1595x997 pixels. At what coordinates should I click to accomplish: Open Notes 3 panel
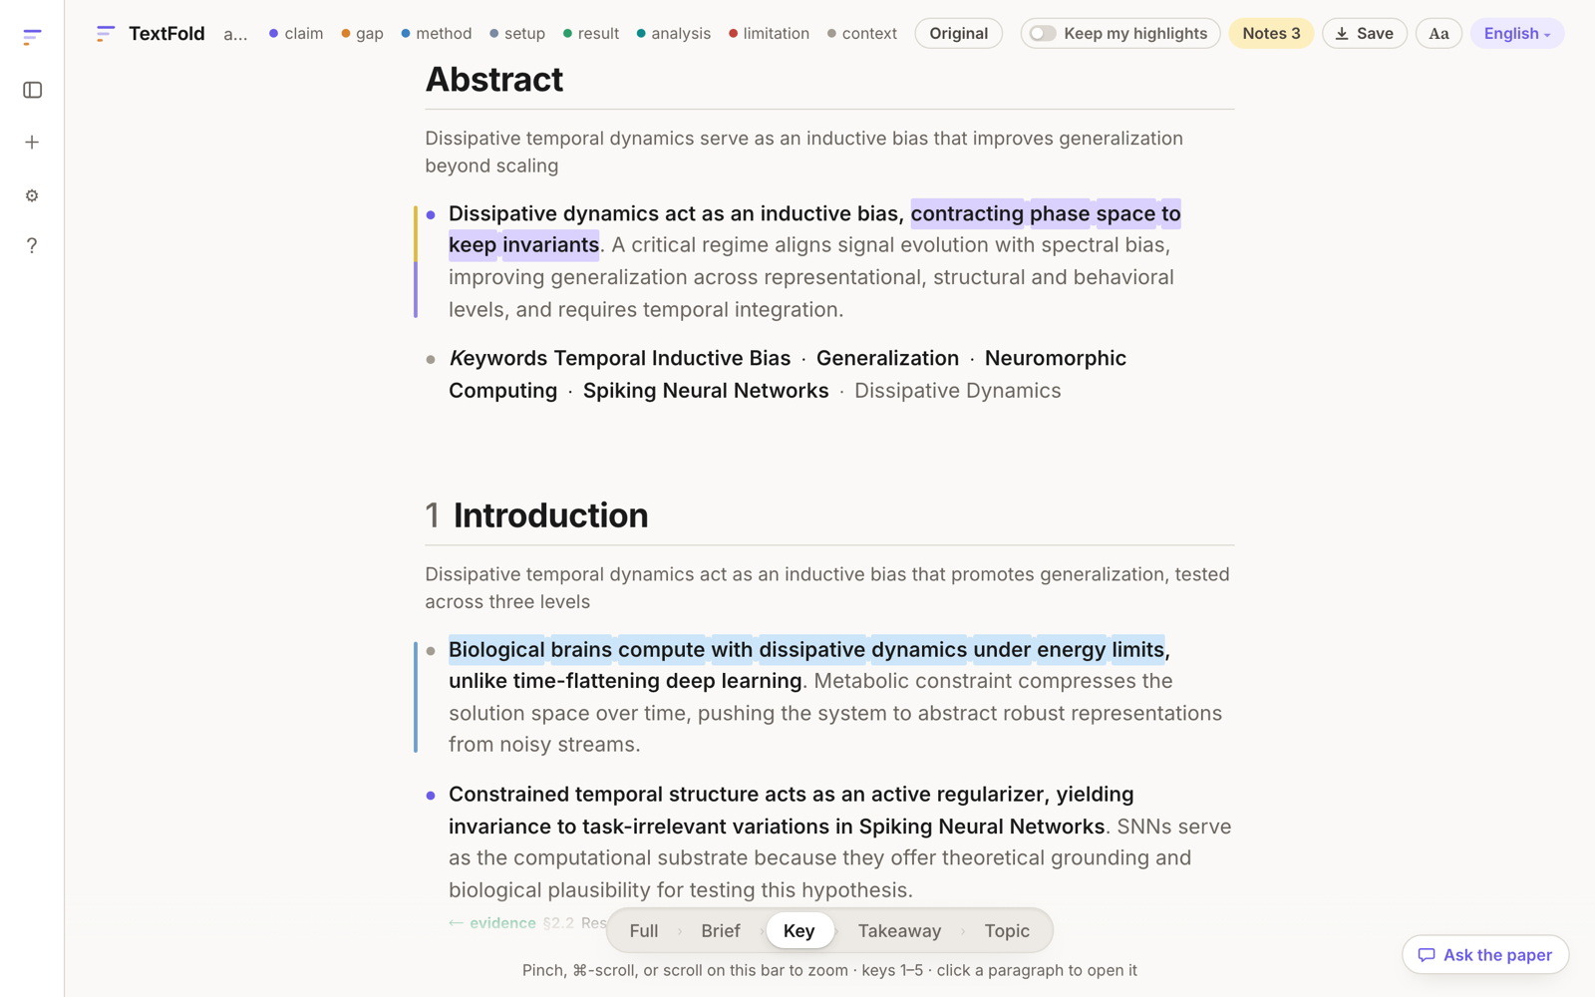(1271, 34)
